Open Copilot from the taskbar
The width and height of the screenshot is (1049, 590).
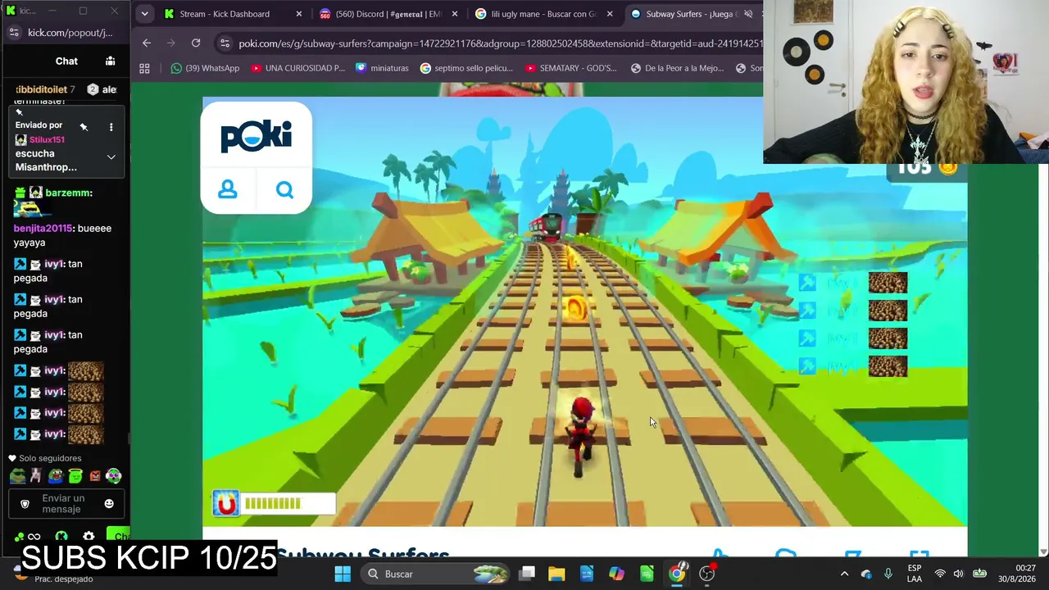click(x=616, y=574)
